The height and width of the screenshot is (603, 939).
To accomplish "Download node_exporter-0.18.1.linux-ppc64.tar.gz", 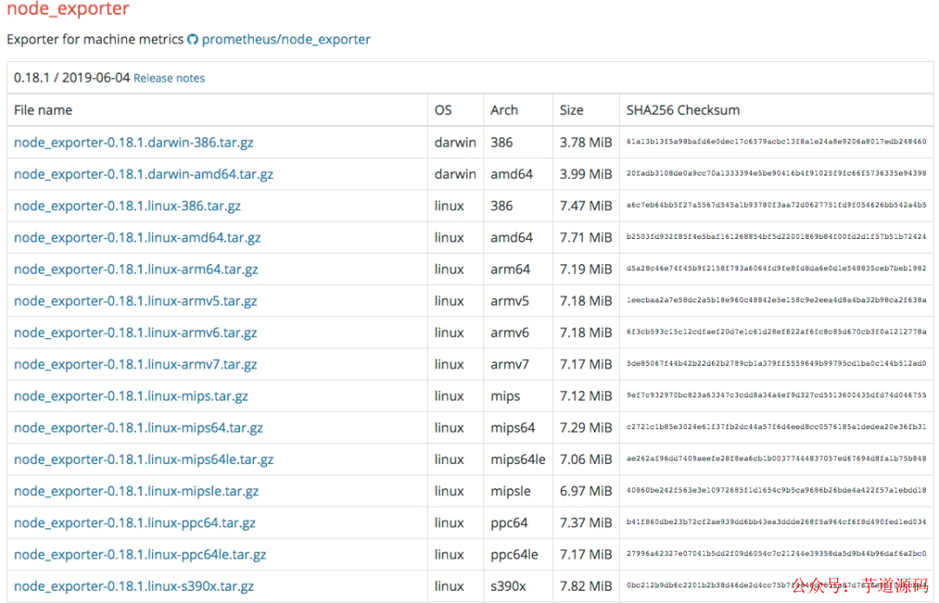I will 135,523.
